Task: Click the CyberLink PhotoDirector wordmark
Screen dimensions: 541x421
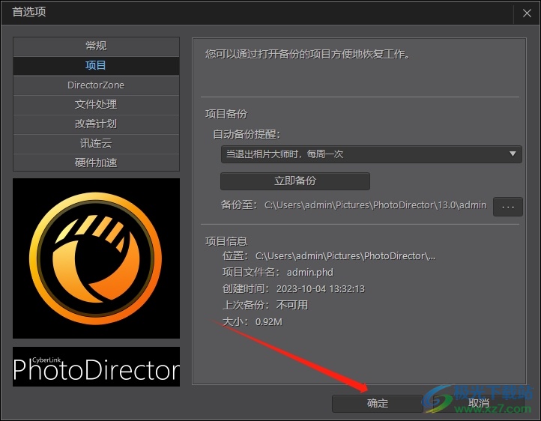Action: (x=96, y=366)
